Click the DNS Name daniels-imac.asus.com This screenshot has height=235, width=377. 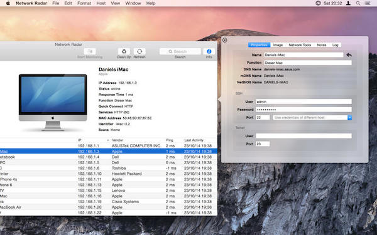point(281,70)
